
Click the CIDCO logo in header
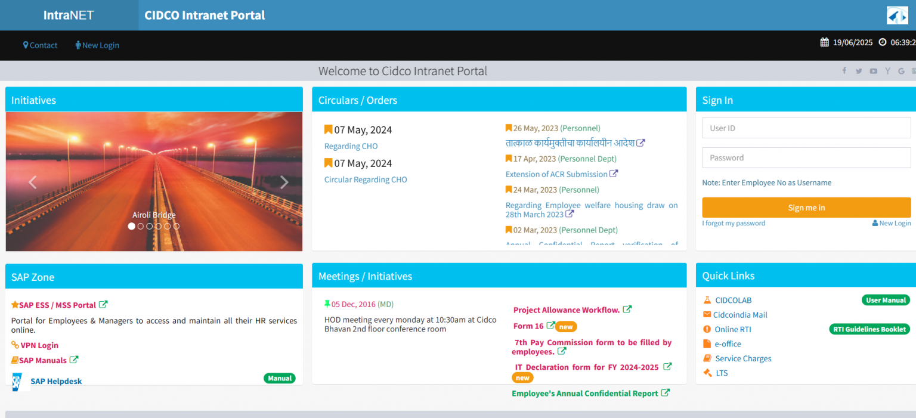(x=897, y=16)
